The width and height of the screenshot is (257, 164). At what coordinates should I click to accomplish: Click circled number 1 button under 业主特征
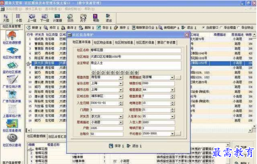point(93,72)
